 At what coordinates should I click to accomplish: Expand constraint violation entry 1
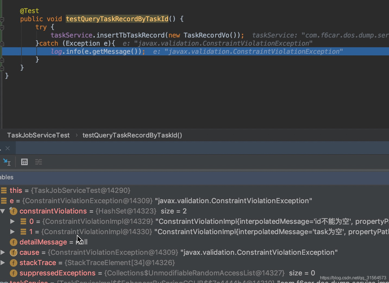12,232
